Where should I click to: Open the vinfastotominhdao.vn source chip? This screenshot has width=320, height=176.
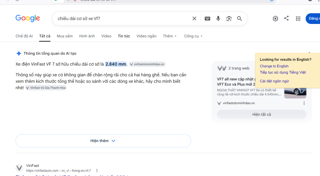pyautogui.click(x=147, y=64)
